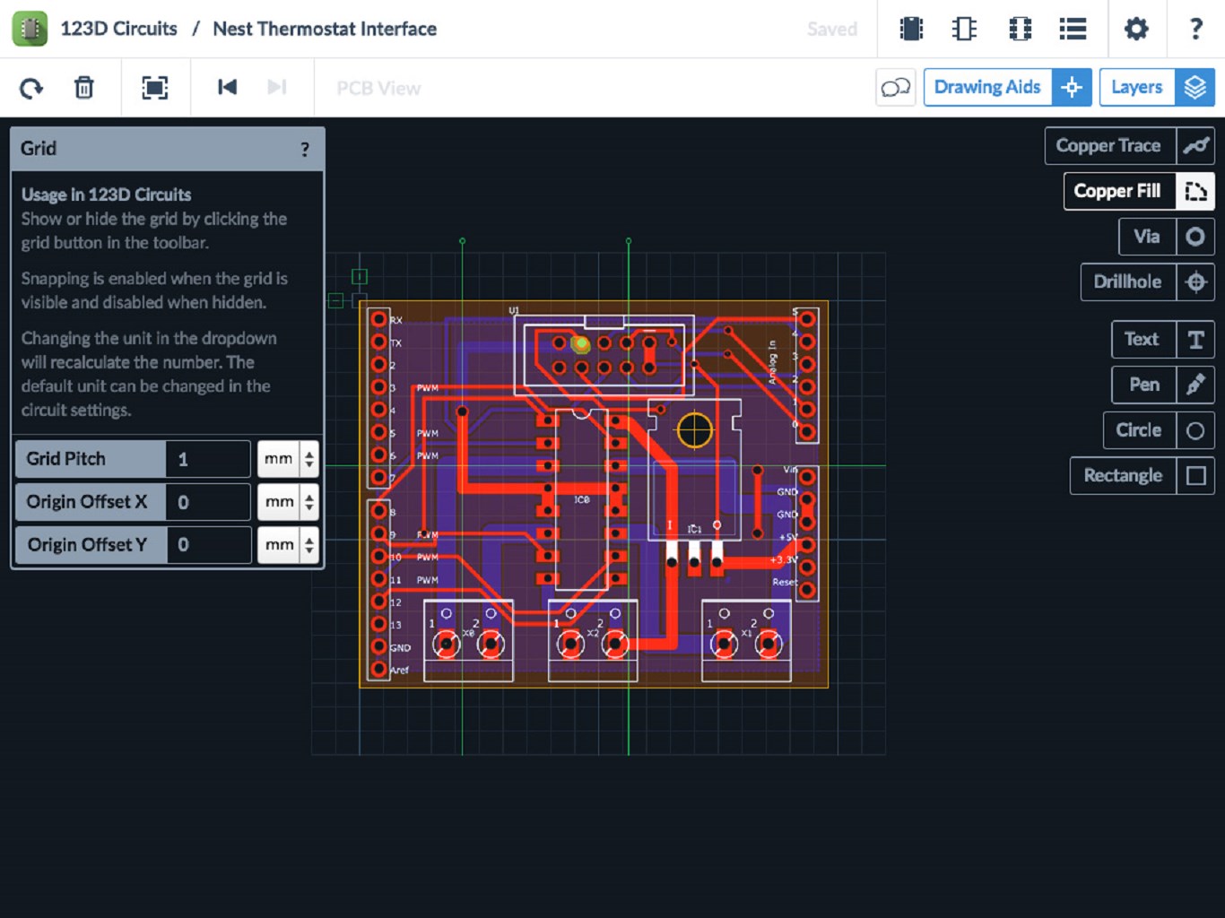
Task: Toggle the Layers panel button
Action: point(1137,87)
